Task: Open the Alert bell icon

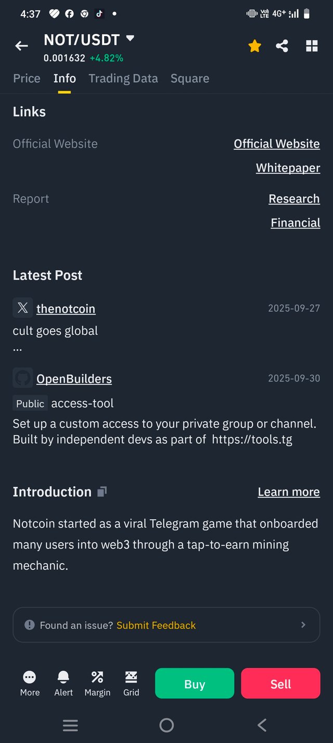Action: [x=63, y=677]
